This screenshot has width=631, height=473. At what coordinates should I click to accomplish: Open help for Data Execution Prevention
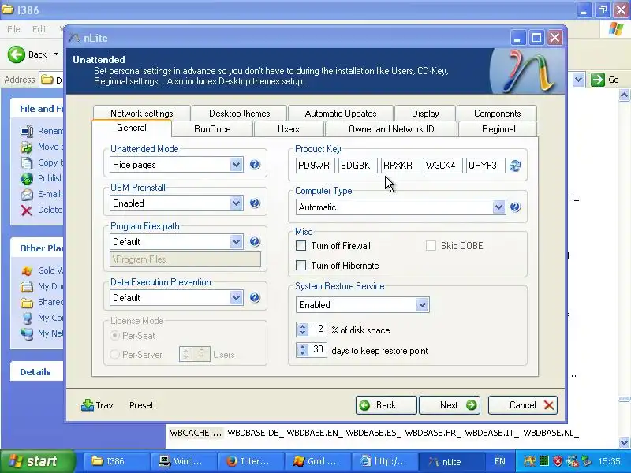click(255, 297)
